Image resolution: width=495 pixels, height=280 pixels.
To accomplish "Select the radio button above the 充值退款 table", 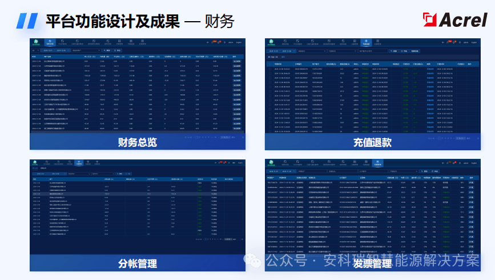I will [269, 58].
